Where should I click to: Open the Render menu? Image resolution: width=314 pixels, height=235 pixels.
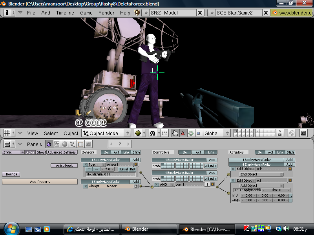point(106,13)
